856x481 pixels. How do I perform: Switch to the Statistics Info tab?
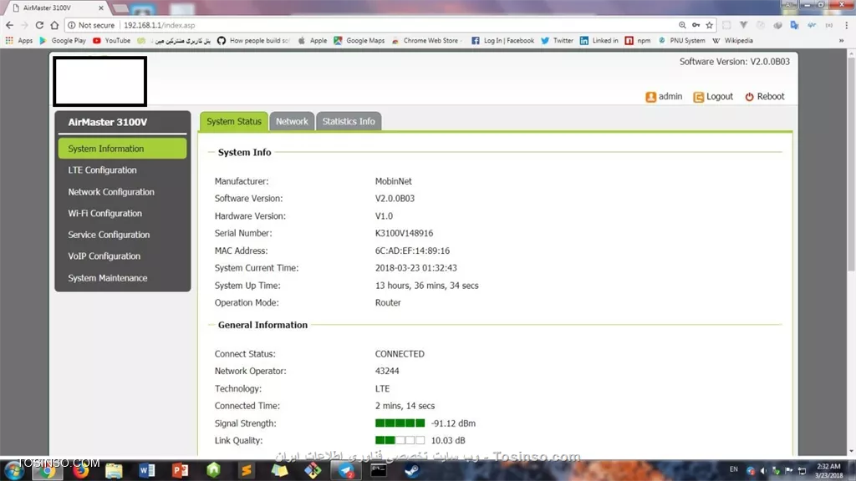[349, 121]
